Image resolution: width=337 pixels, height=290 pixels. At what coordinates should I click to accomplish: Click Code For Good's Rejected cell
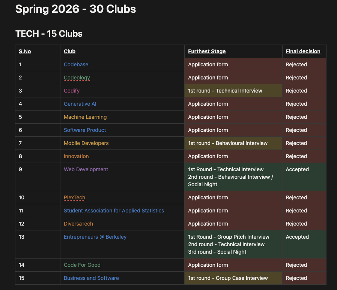(304, 265)
